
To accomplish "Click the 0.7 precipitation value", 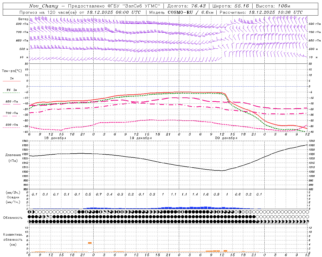I will click(x=99, y=195).
